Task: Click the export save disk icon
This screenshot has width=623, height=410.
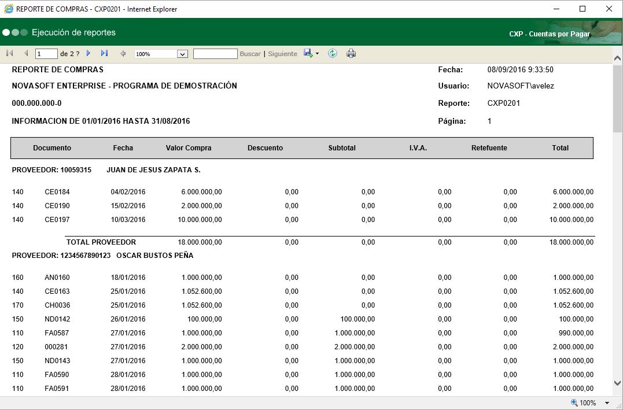Action: click(x=308, y=53)
